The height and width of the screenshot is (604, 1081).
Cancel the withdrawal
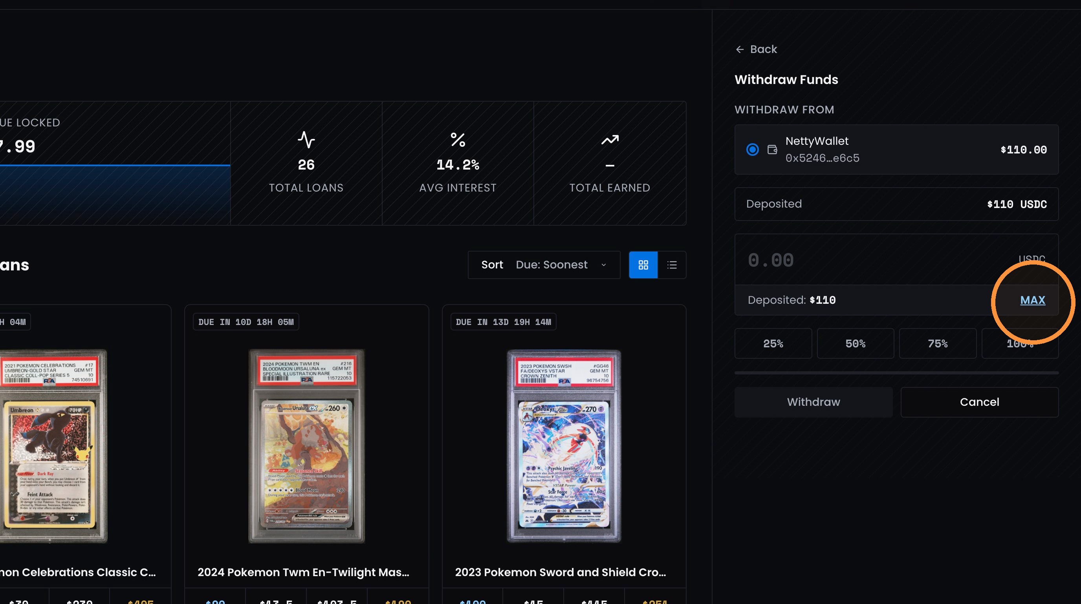click(979, 402)
